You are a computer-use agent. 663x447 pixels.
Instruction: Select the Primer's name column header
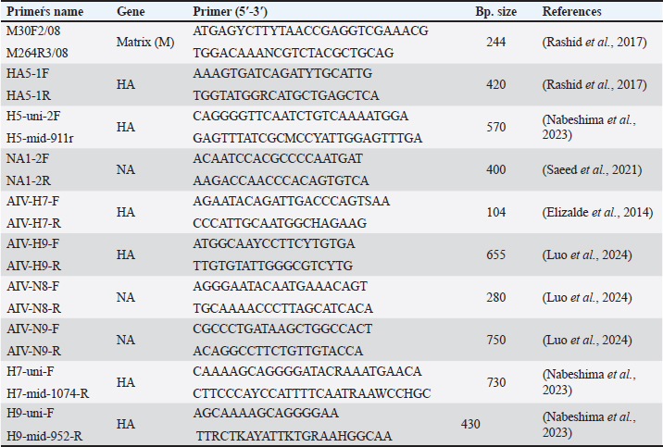(x=44, y=11)
